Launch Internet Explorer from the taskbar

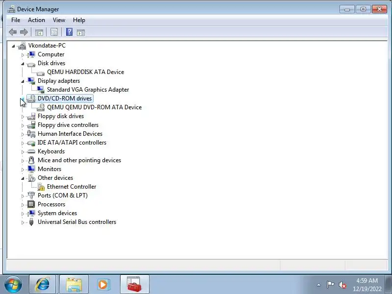43,285
